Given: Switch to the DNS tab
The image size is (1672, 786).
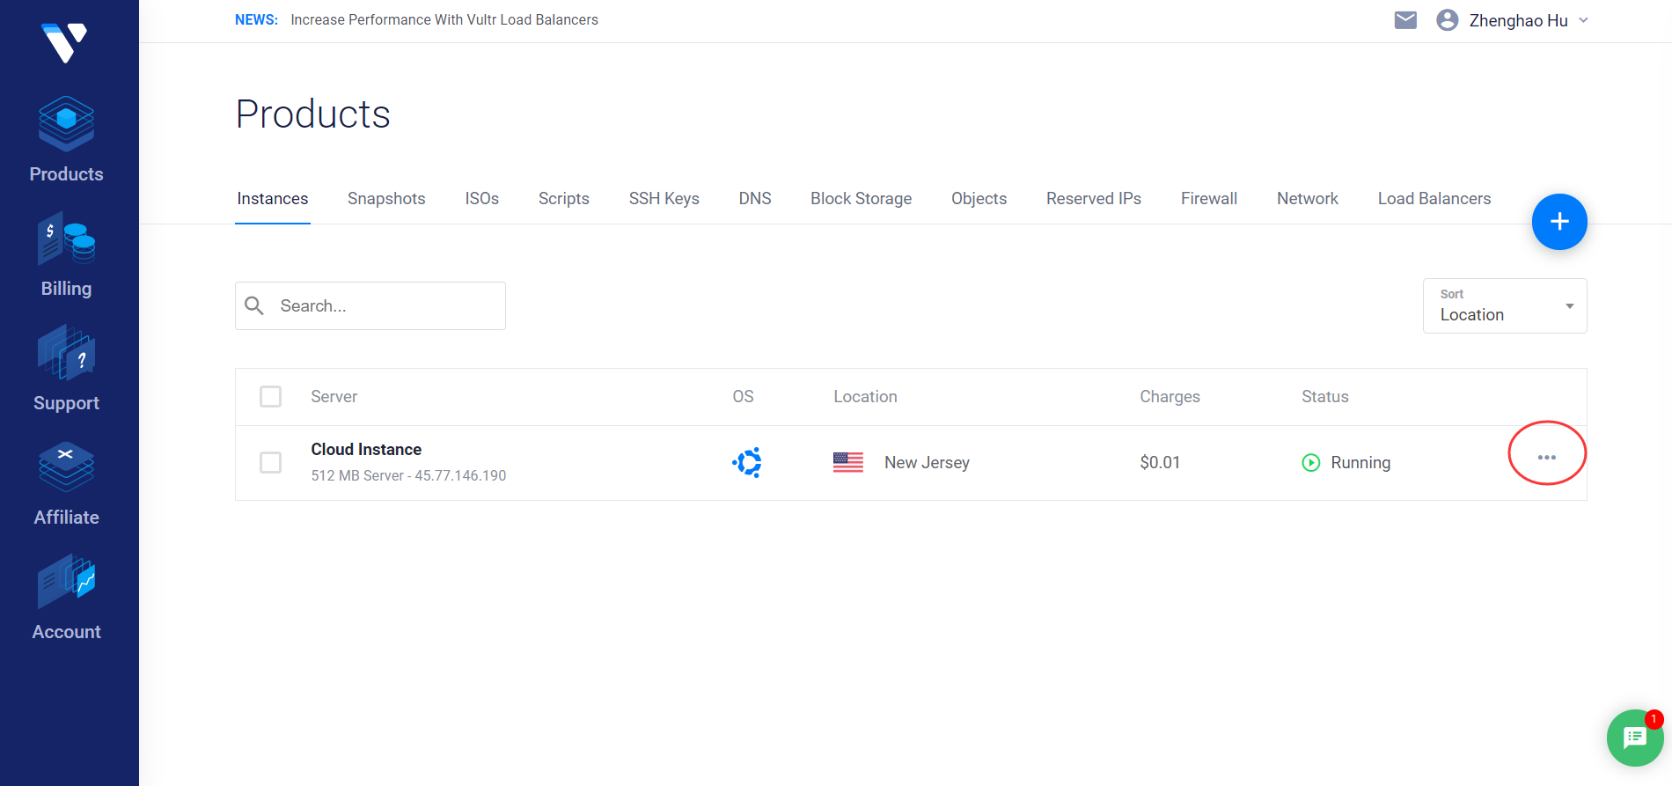Looking at the screenshot, I should coord(755,199).
